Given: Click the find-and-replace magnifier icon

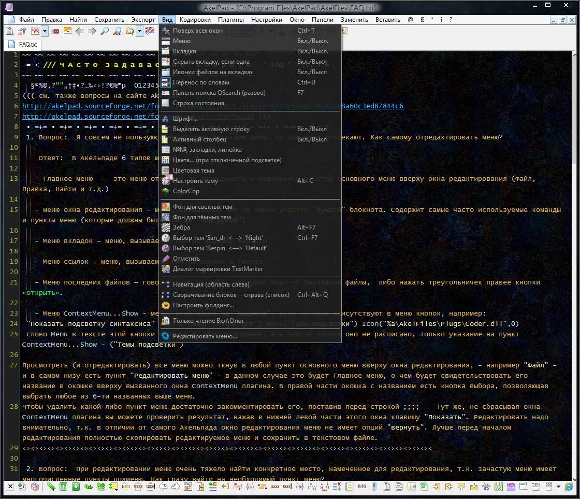Looking at the screenshot, I should (x=117, y=31).
